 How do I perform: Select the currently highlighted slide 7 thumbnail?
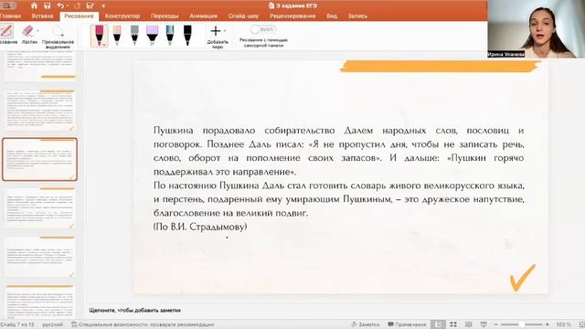pyautogui.click(x=39, y=160)
